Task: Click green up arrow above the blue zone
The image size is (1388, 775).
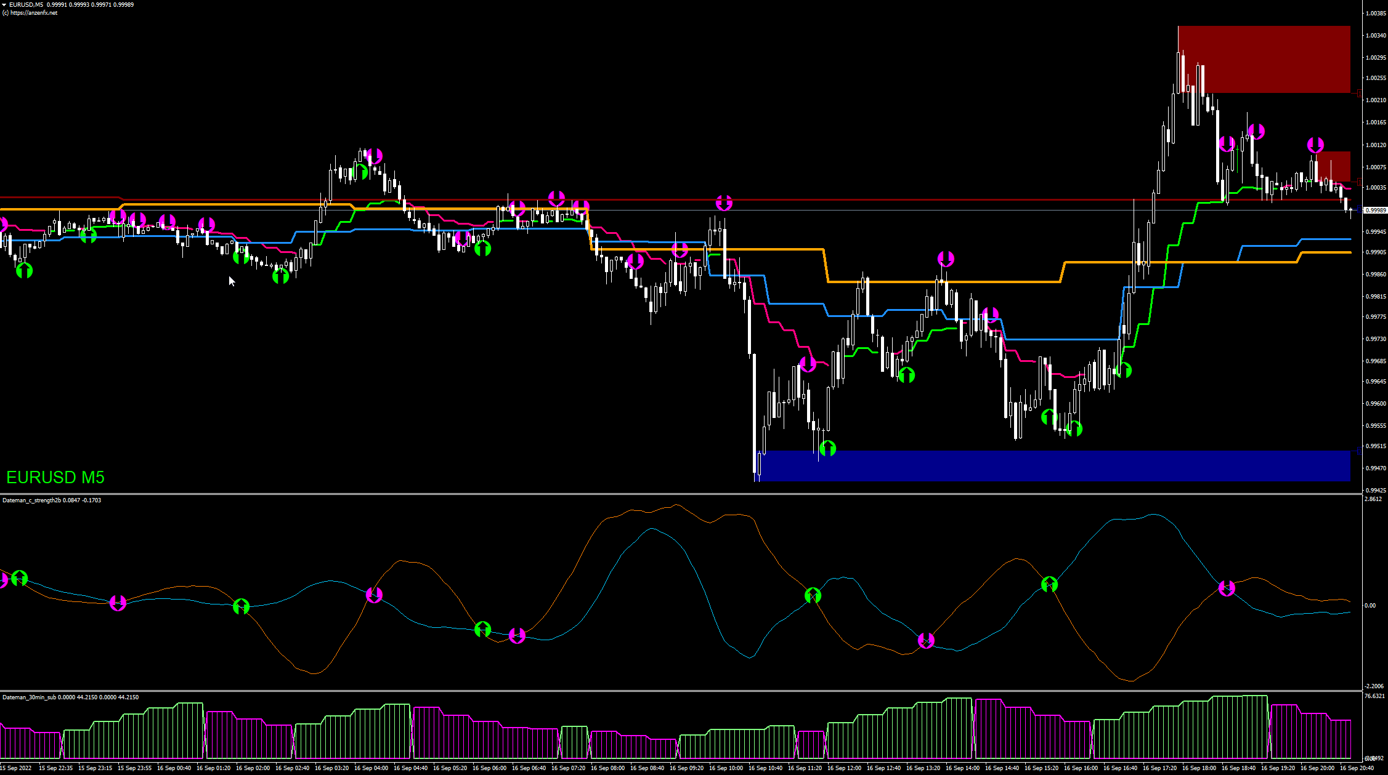Action: 828,448
